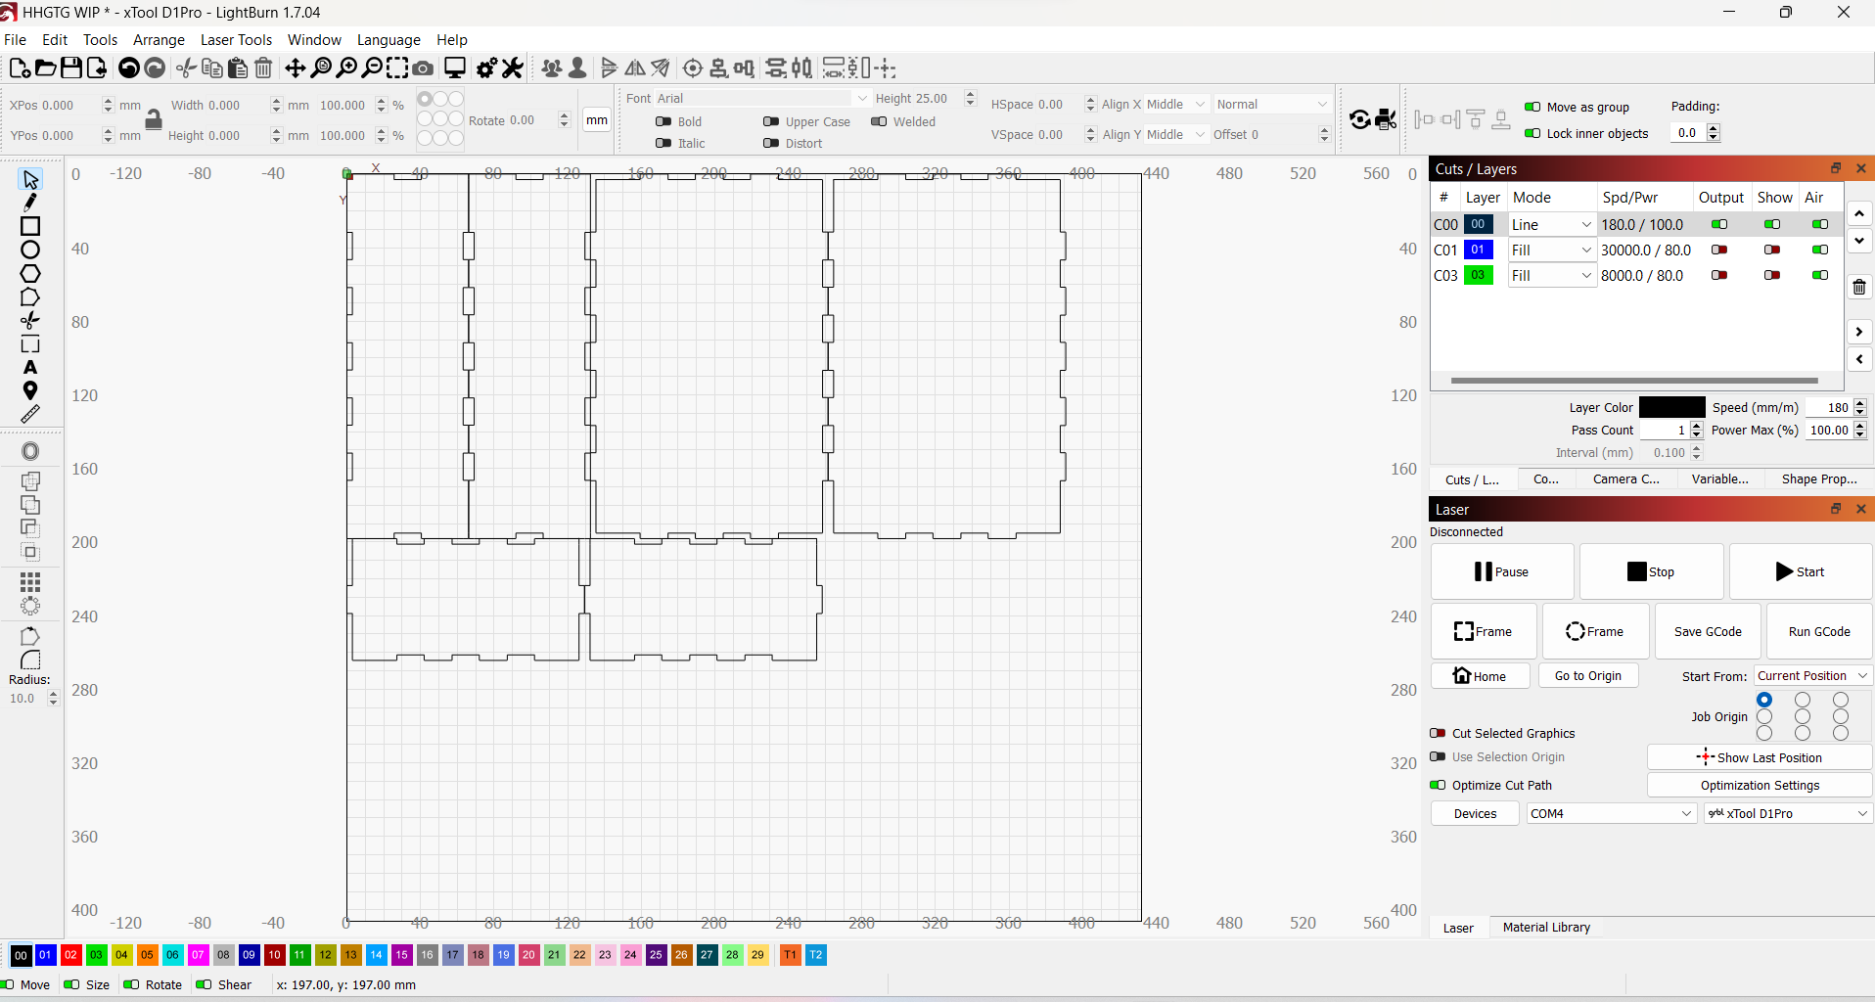
Task: Click the horizontal scrollbar in Cuts panel
Action: (1633, 381)
